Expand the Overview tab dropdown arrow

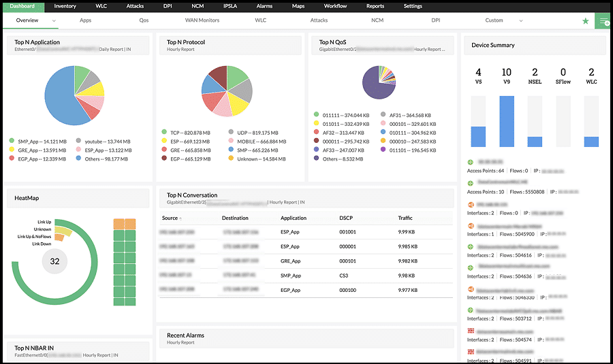(54, 21)
